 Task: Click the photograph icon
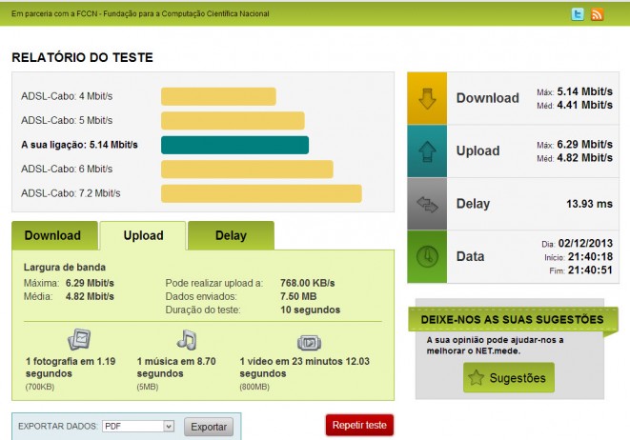[78, 339]
